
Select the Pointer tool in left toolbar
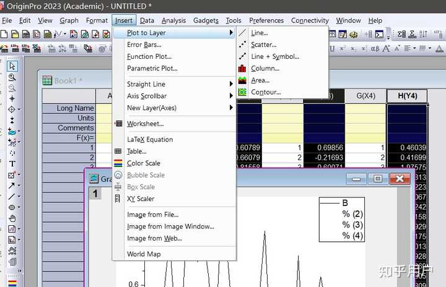(x=12, y=66)
